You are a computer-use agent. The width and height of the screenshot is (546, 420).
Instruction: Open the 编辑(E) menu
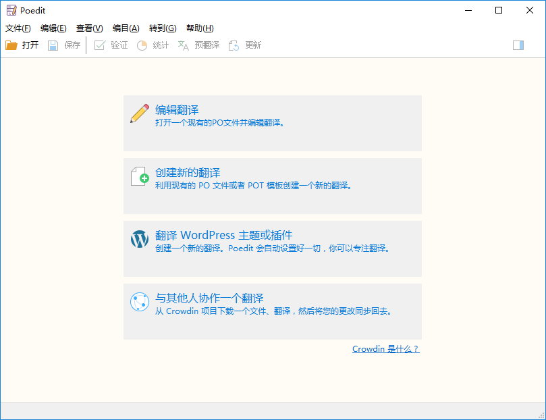point(53,28)
